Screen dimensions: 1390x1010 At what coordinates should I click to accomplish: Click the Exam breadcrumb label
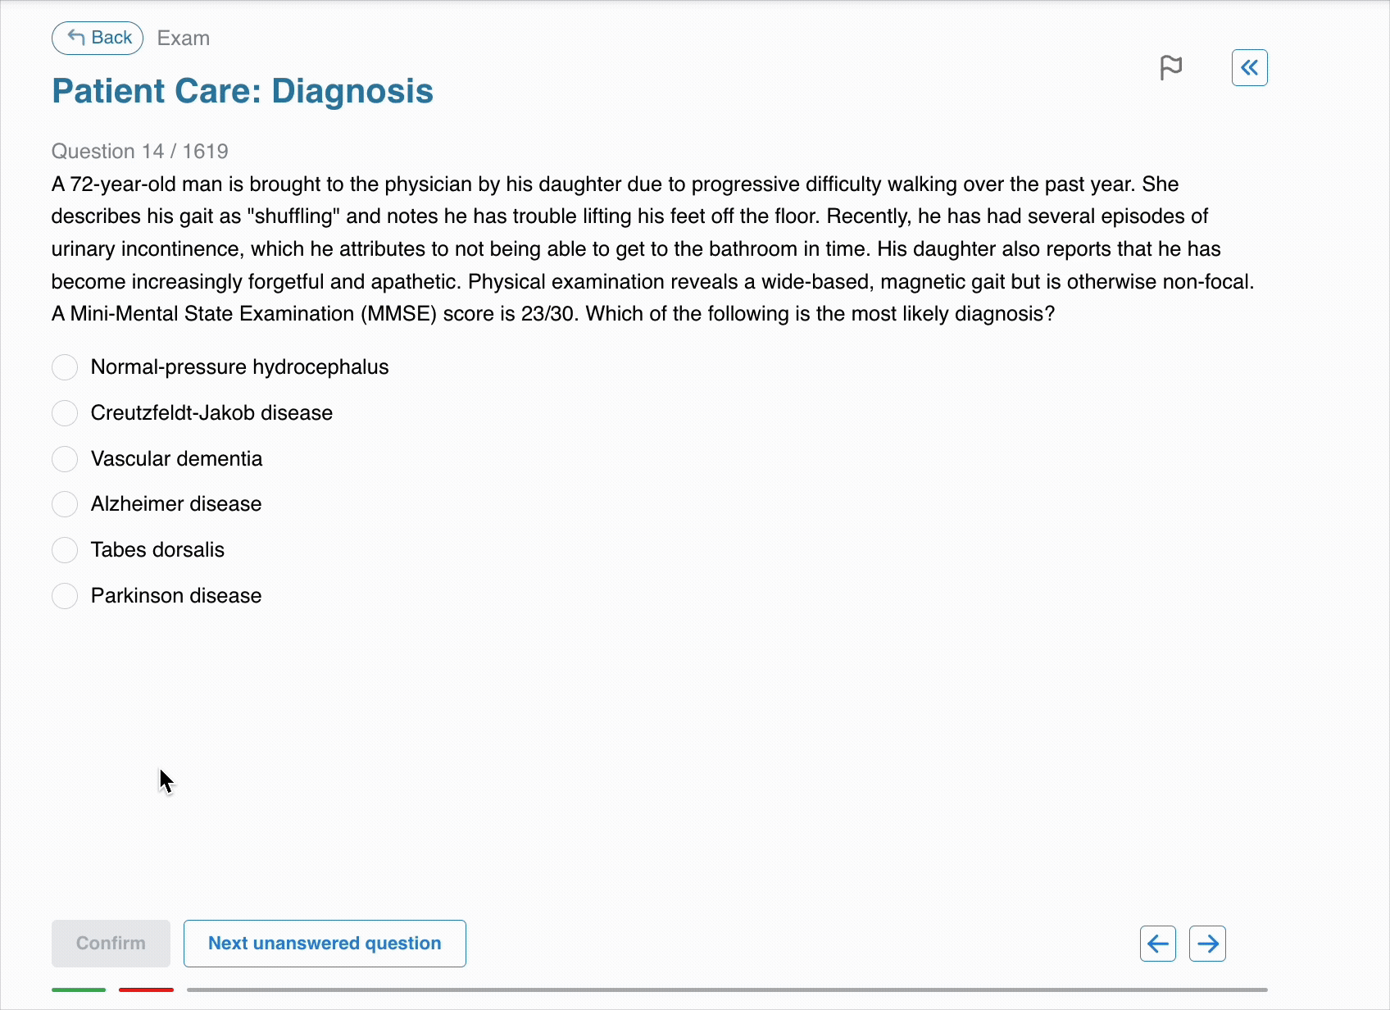coord(184,39)
